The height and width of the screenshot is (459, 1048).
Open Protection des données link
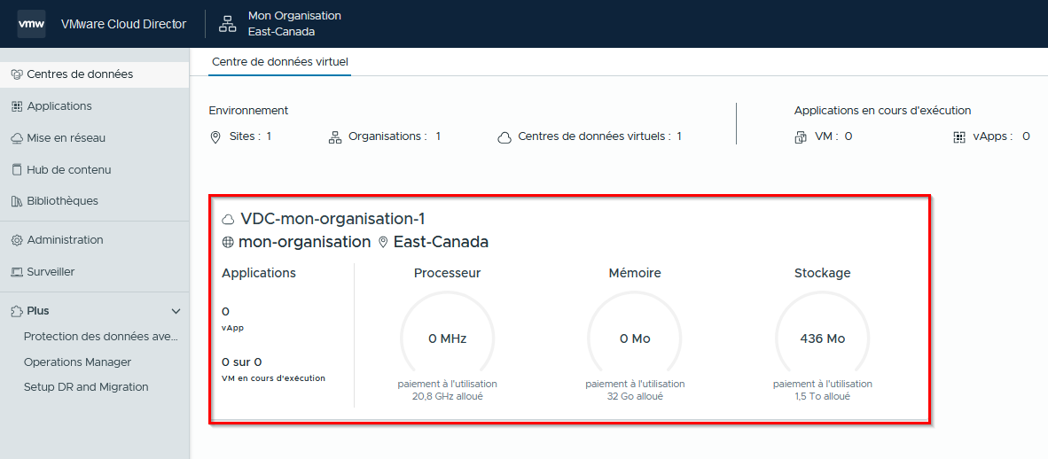pos(101,337)
